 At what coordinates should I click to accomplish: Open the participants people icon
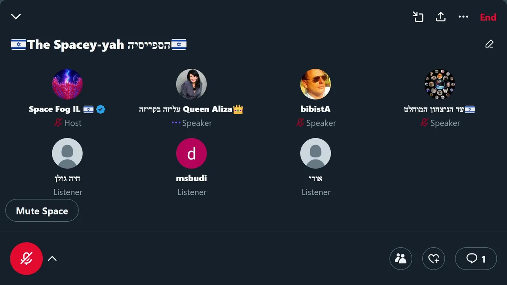tap(401, 258)
